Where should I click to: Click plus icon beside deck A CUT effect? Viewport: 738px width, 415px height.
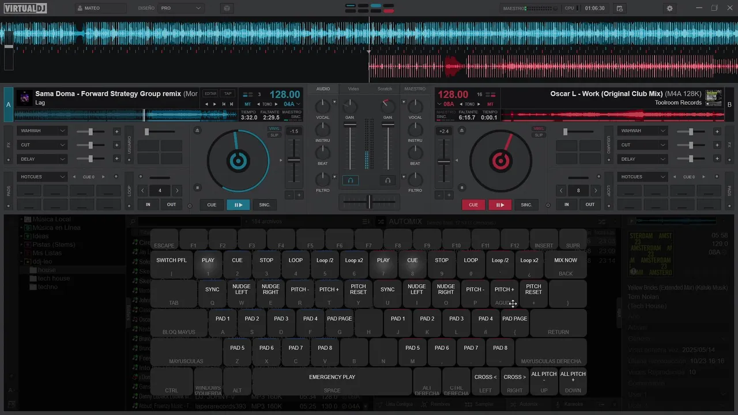click(116, 145)
